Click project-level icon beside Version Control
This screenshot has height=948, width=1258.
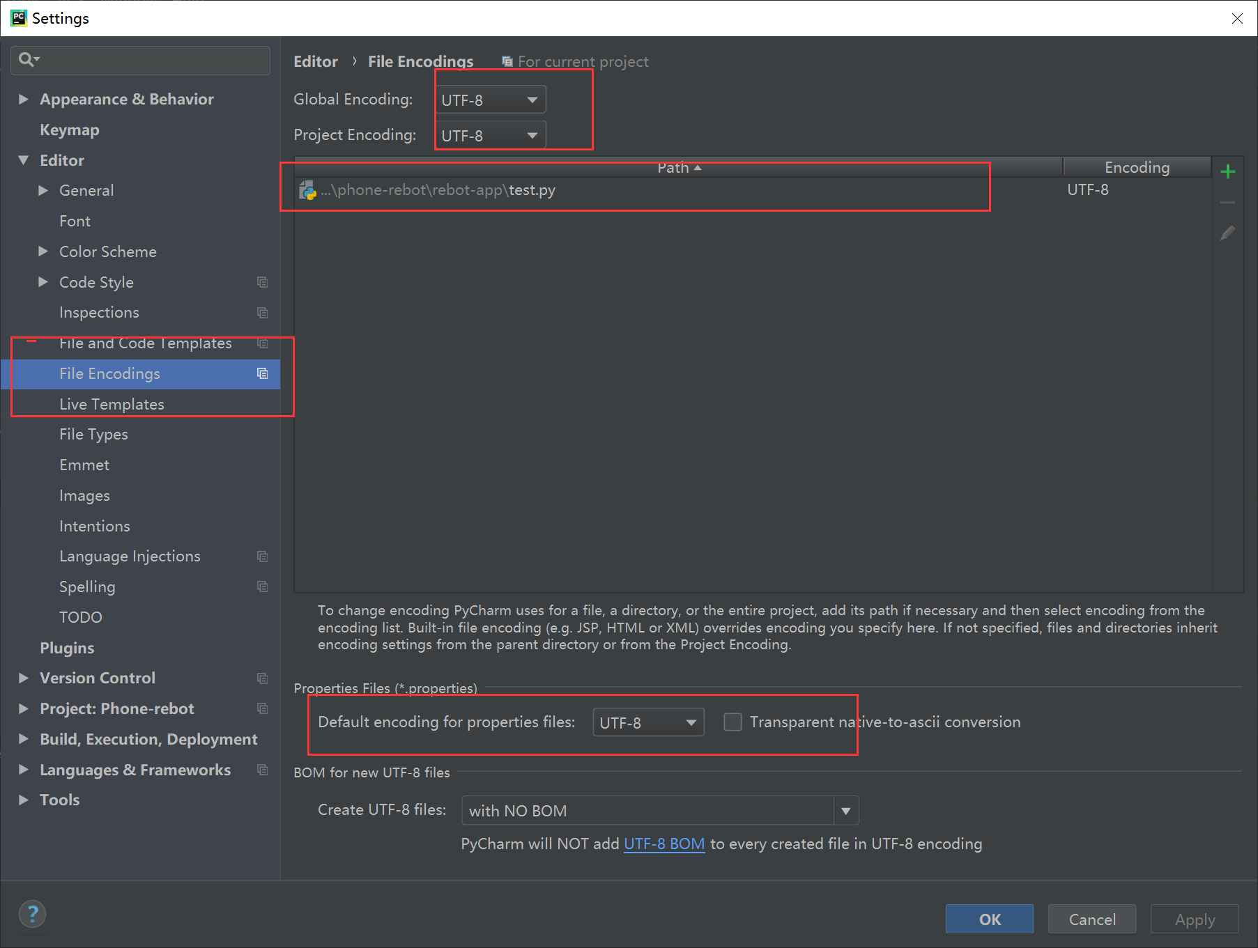tap(263, 678)
